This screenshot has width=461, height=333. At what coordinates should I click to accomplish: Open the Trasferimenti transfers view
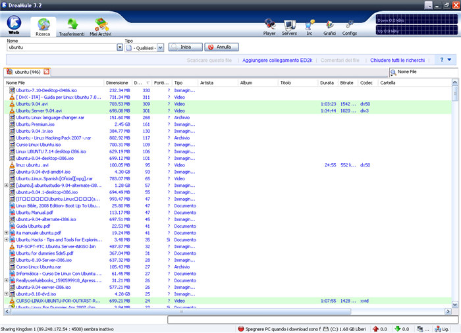coord(72,27)
